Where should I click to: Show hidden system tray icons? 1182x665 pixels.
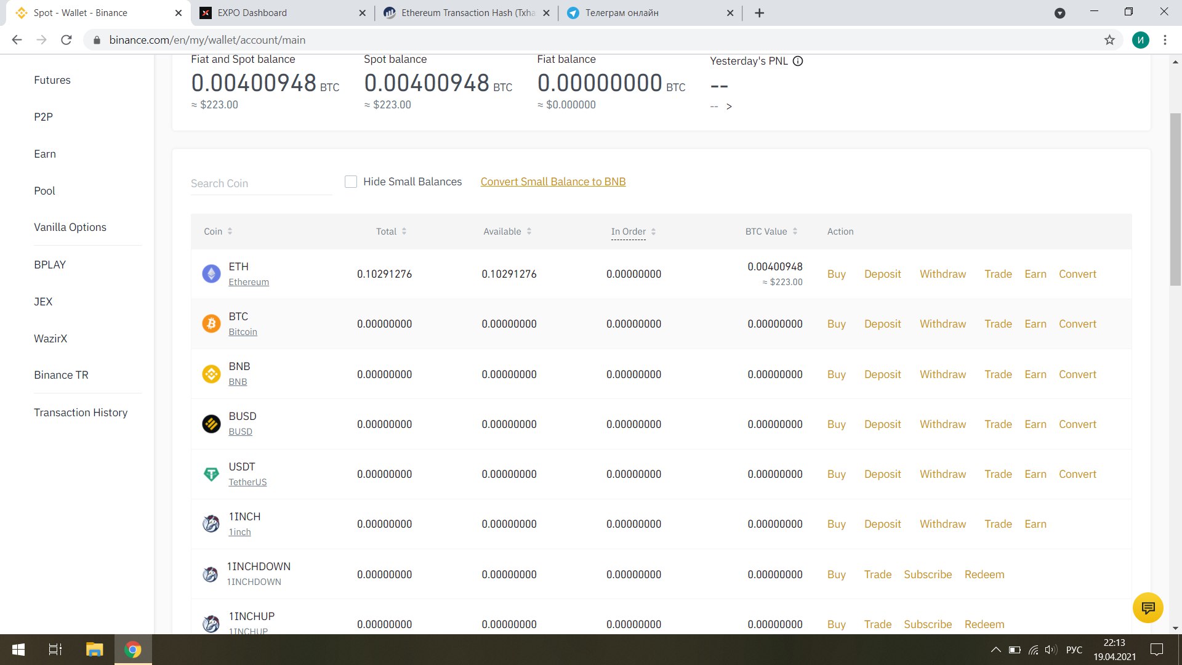pyautogui.click(x=995, y=650)
